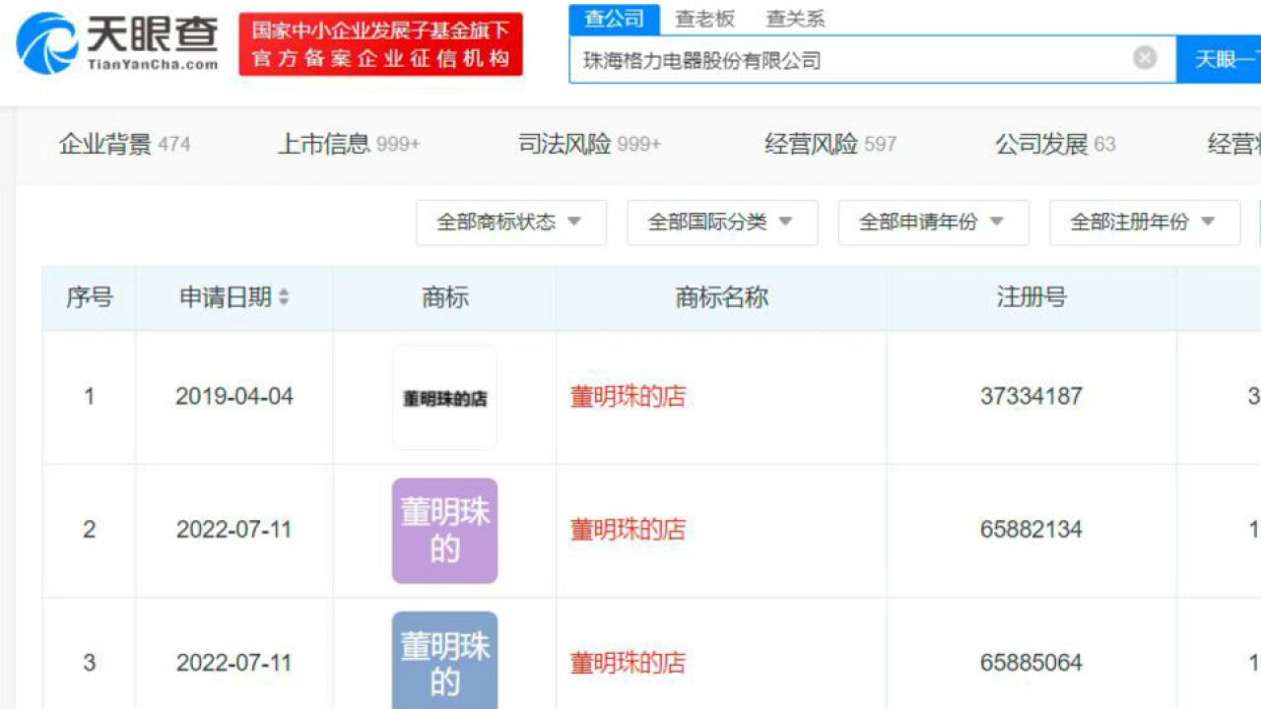Click the 商标名称 column header

pos(721,297)
